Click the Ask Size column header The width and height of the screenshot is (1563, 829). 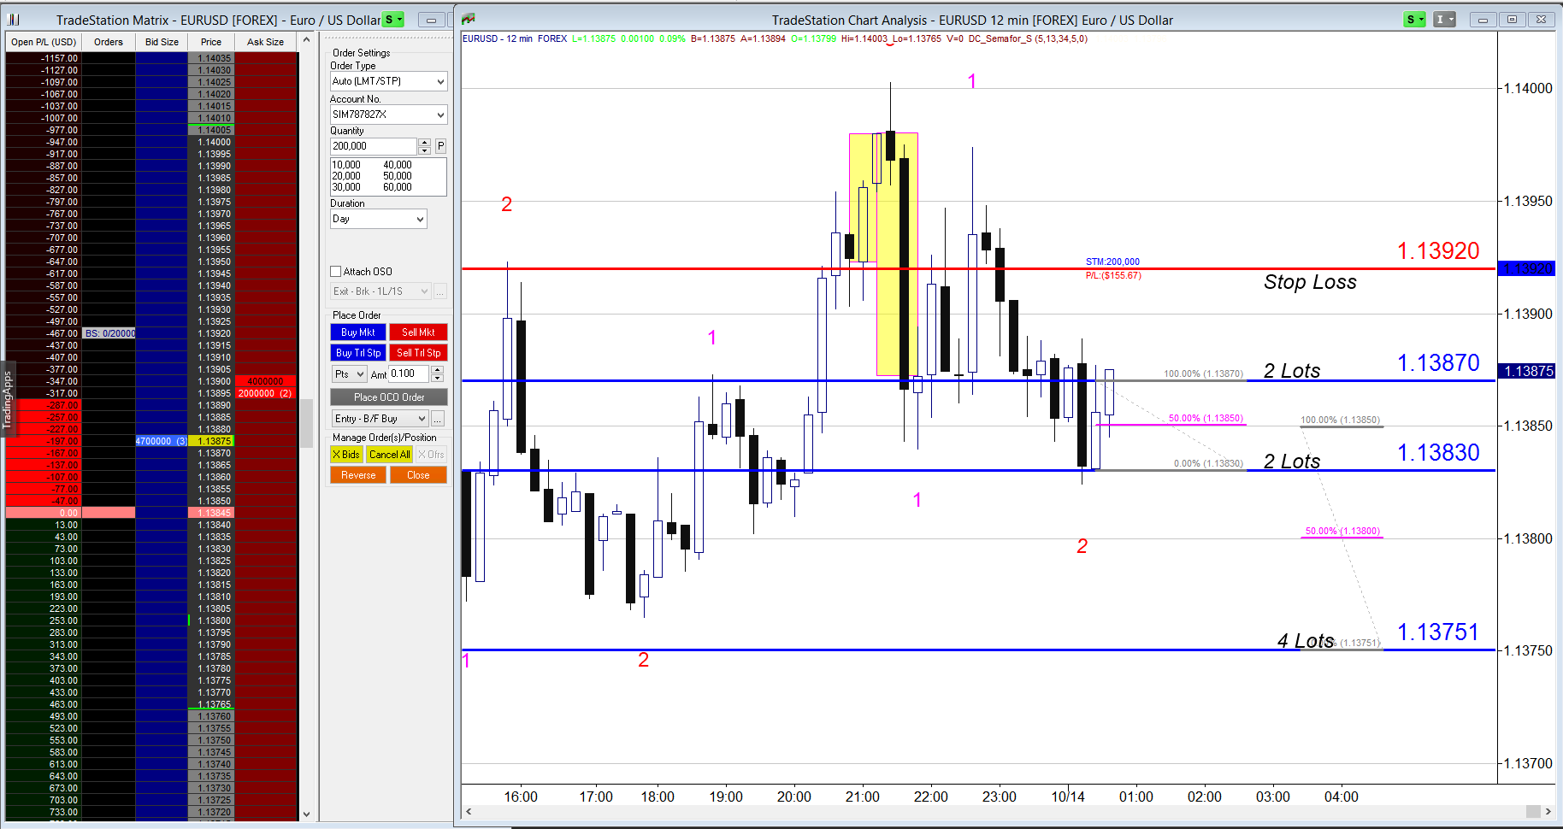coord(265,42)
